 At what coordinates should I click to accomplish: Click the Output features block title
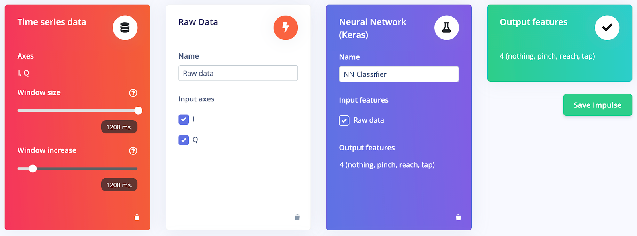[533, 22]
